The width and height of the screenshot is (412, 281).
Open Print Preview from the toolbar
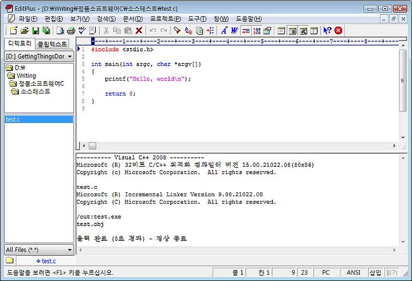coord(60,31)
